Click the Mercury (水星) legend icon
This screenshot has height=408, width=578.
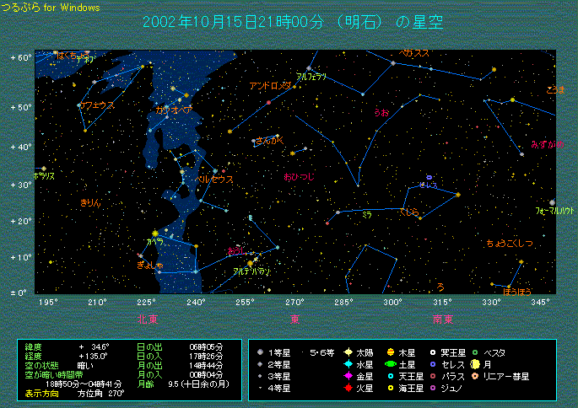tap(348, 364)
